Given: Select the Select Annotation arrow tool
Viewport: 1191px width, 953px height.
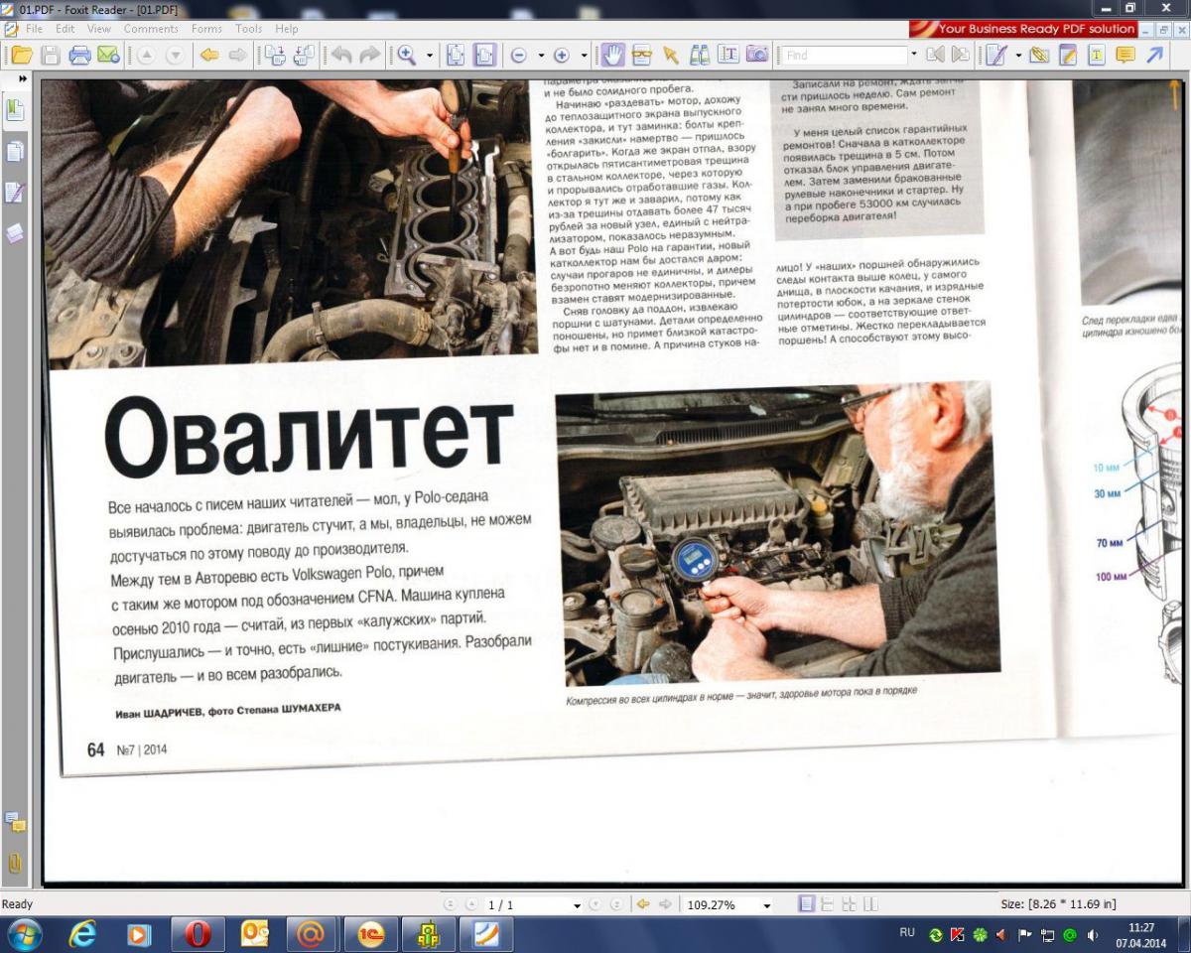Looking at the screenshot, I should coord(670,55).
